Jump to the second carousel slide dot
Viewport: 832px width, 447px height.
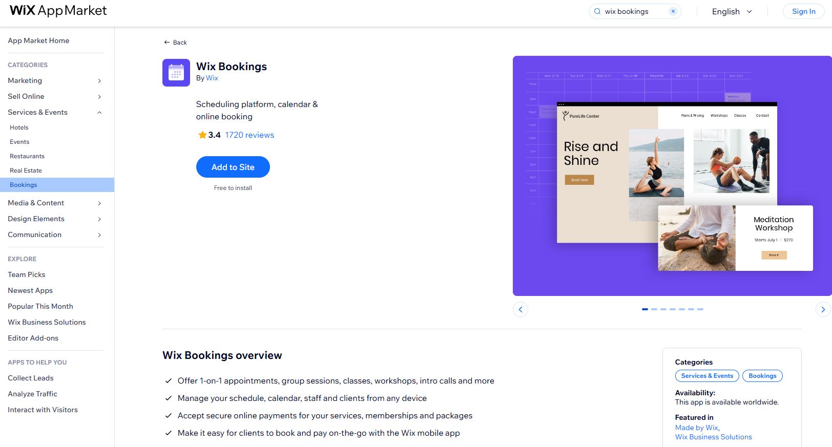click(x=654, y=309)
